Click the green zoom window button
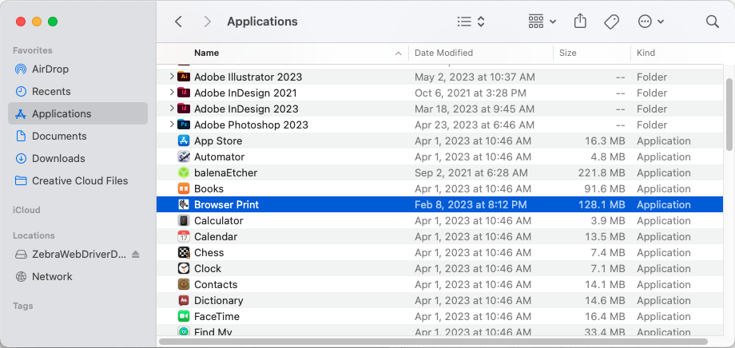Screen dimensions: 735x348 [x=53, y=22]
